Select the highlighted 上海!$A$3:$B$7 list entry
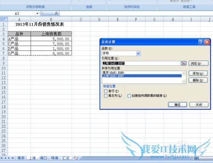The image size is (213, 163). point(142,76)
